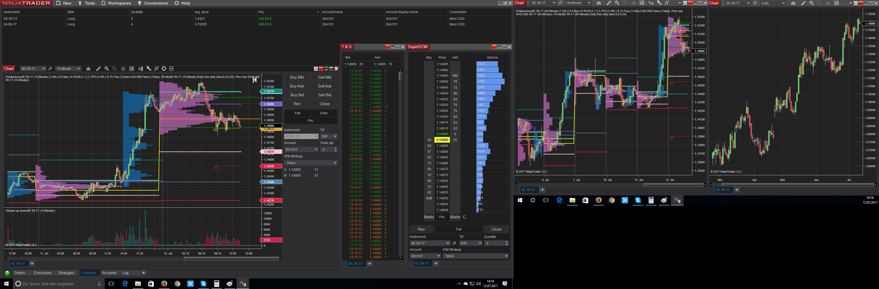Open the list-style properties icon in 15 Minute chart
Image resolution: width=879 pixels, height=289 pixels.
coord(172,69)
